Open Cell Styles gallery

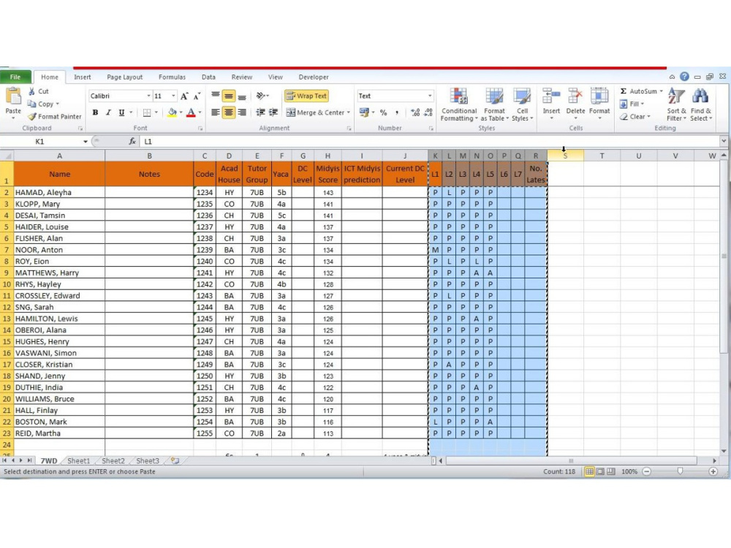pos(522,104)
